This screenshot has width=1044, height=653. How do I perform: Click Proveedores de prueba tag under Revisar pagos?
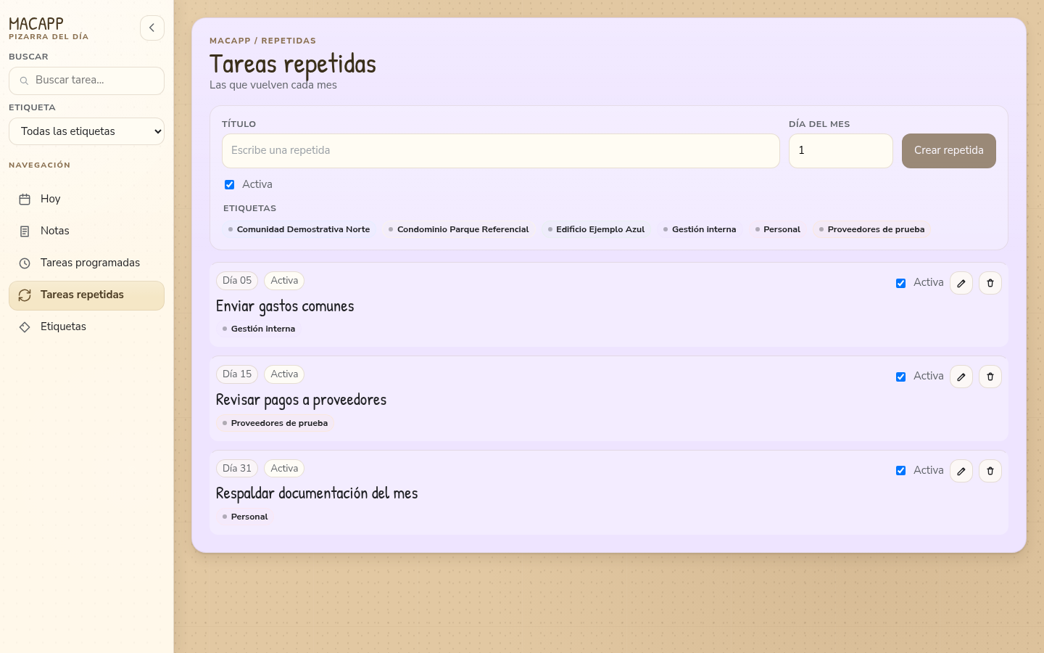275,423
